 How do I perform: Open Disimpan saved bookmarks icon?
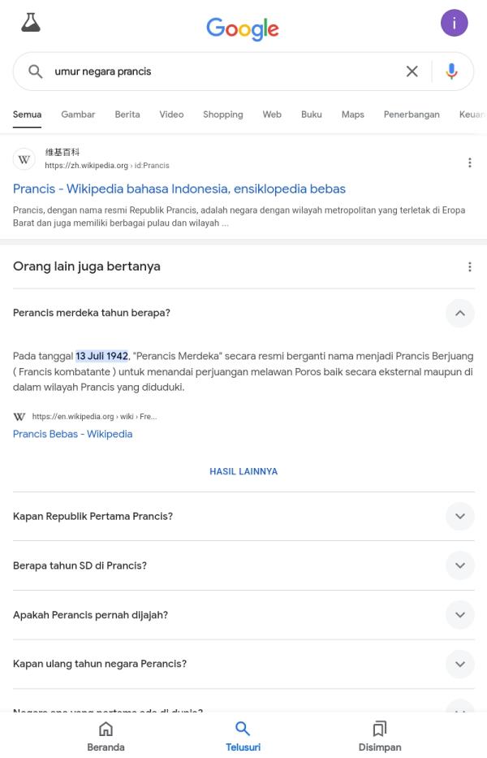(380, 735)
